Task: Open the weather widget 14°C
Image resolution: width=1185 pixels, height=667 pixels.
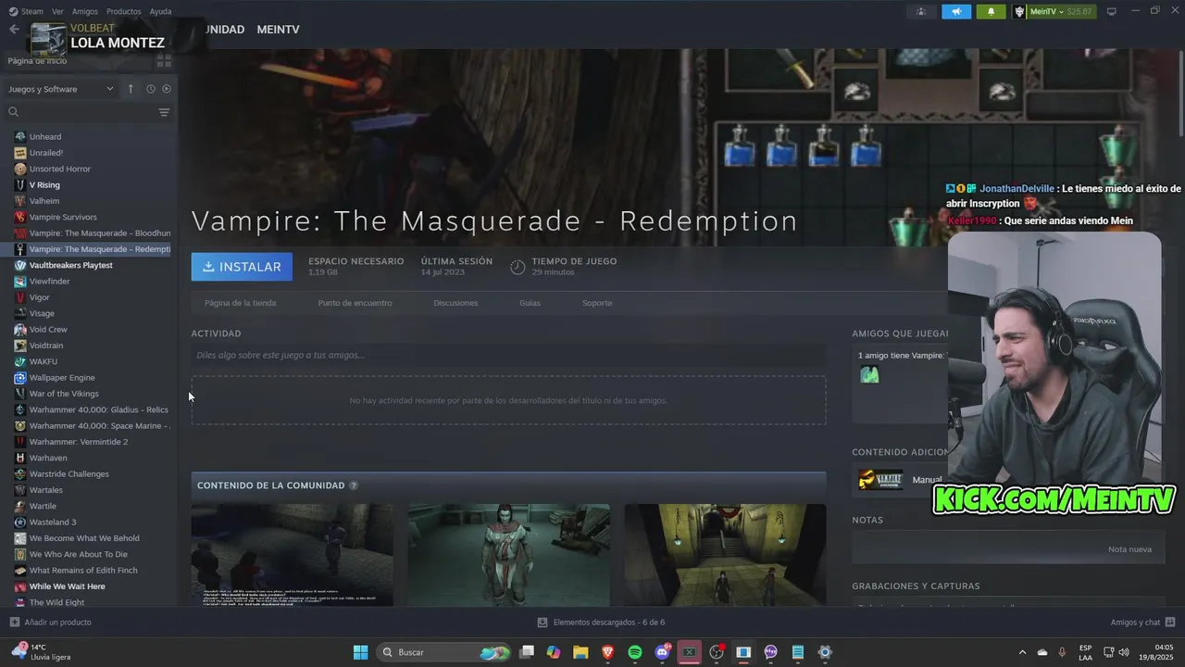Action: (42, 652)
